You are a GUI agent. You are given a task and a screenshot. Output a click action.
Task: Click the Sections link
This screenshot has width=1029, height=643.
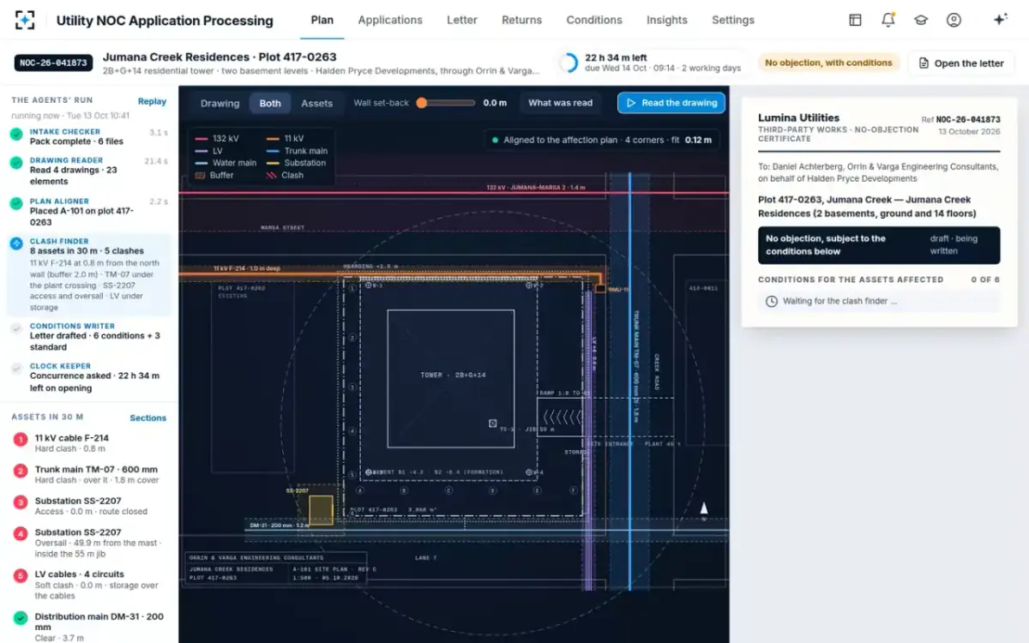point(148,418)
